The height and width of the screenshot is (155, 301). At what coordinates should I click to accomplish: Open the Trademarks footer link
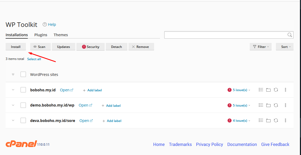pos(180,144)
